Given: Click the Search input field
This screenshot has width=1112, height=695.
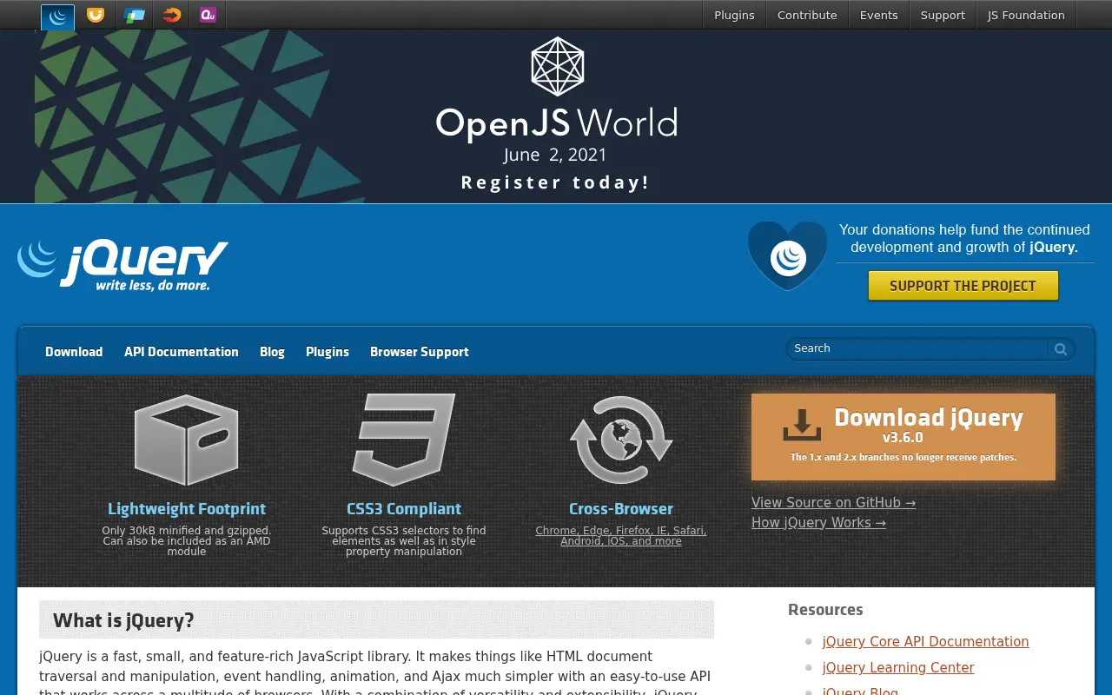Looking at the screenshot, I should tap(917, 349).
